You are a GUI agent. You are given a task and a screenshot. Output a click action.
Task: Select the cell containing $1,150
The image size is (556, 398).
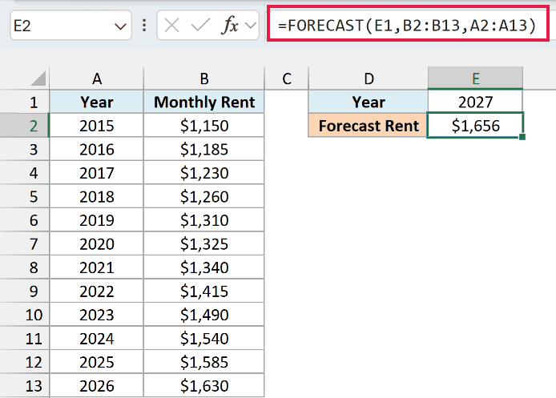coord(203,126)
